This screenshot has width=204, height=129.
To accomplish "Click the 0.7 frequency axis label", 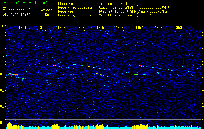I will [x=3, y=106].
